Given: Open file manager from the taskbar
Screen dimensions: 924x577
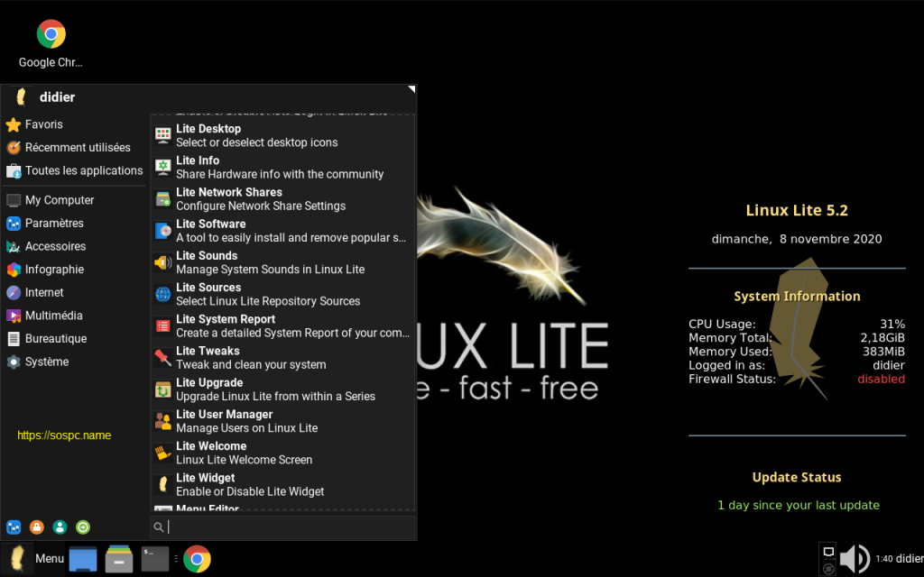Looking at the screenshot, I should (x=119, y=559).
